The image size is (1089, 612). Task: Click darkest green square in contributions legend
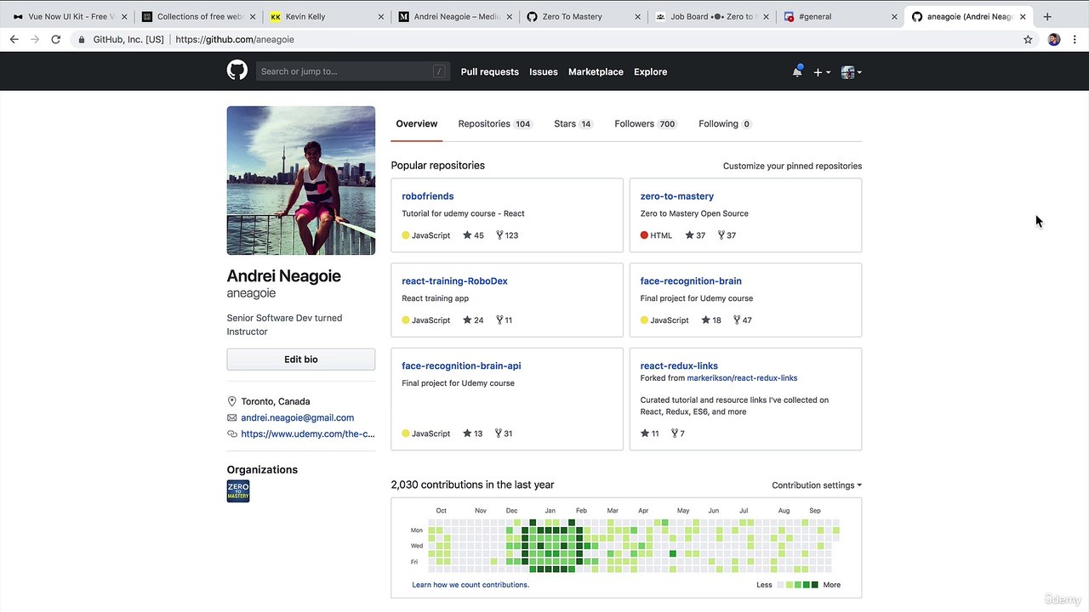pyautogui.click(x=814, y=585)
